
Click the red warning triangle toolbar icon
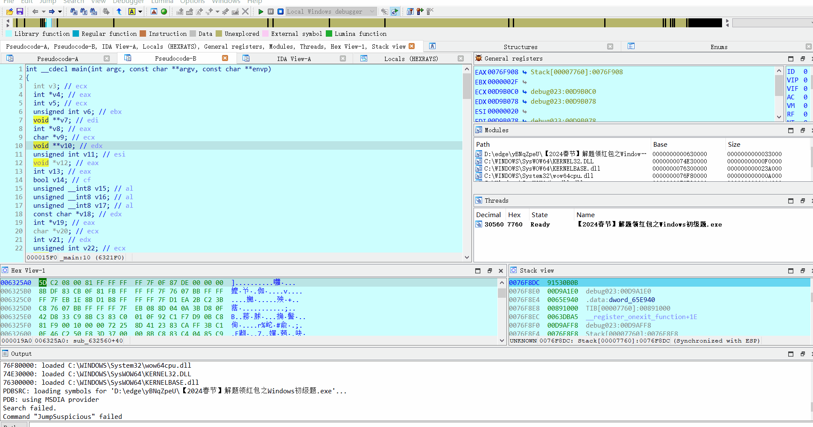point(154,12)
